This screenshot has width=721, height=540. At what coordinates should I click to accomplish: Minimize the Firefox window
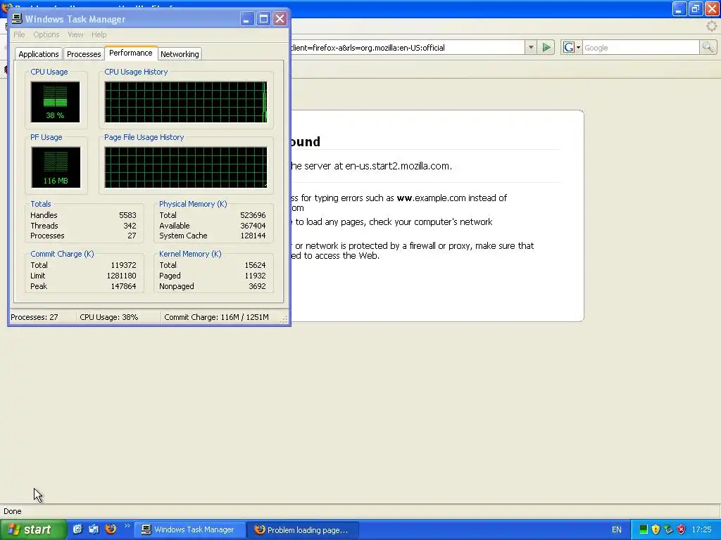coord(679,8)
